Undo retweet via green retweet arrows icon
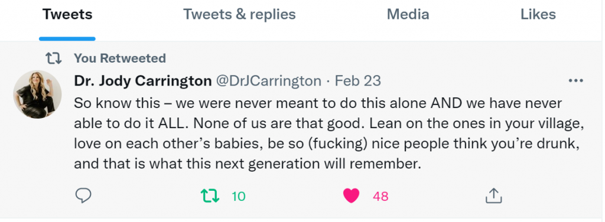Viewport: 605px width, 222px height. pyautogui.click(x=210, y=196)
